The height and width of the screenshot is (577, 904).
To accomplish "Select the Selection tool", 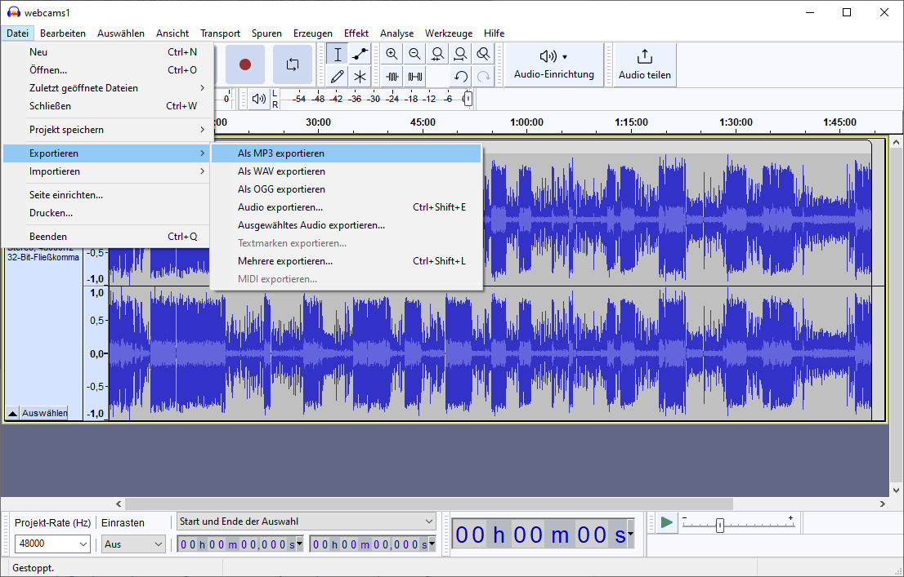I will (336, 53).
